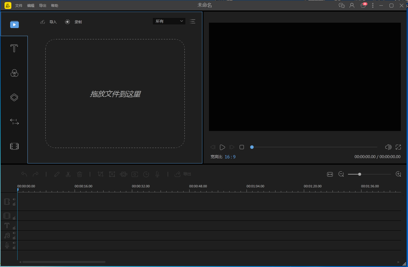The image size is (408, 267).
Task: Click the main video track icon
Action: (x=7, y=202)
